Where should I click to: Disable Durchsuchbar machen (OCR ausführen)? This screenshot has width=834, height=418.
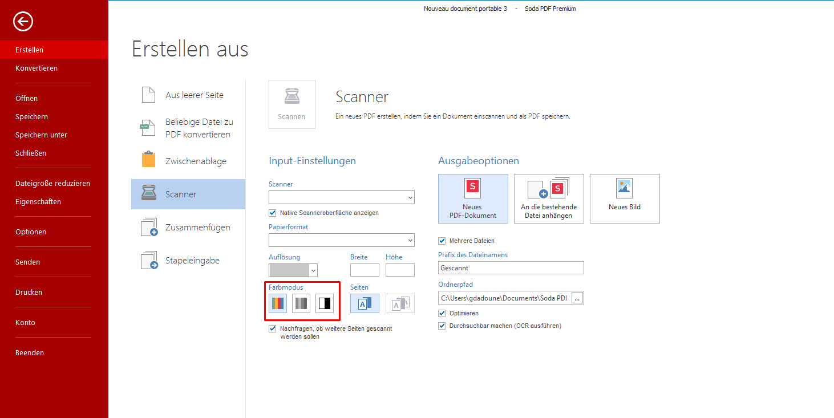442,326
